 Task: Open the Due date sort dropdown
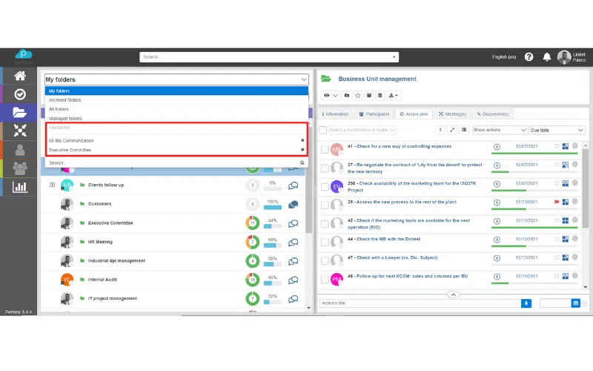(557, 130)
